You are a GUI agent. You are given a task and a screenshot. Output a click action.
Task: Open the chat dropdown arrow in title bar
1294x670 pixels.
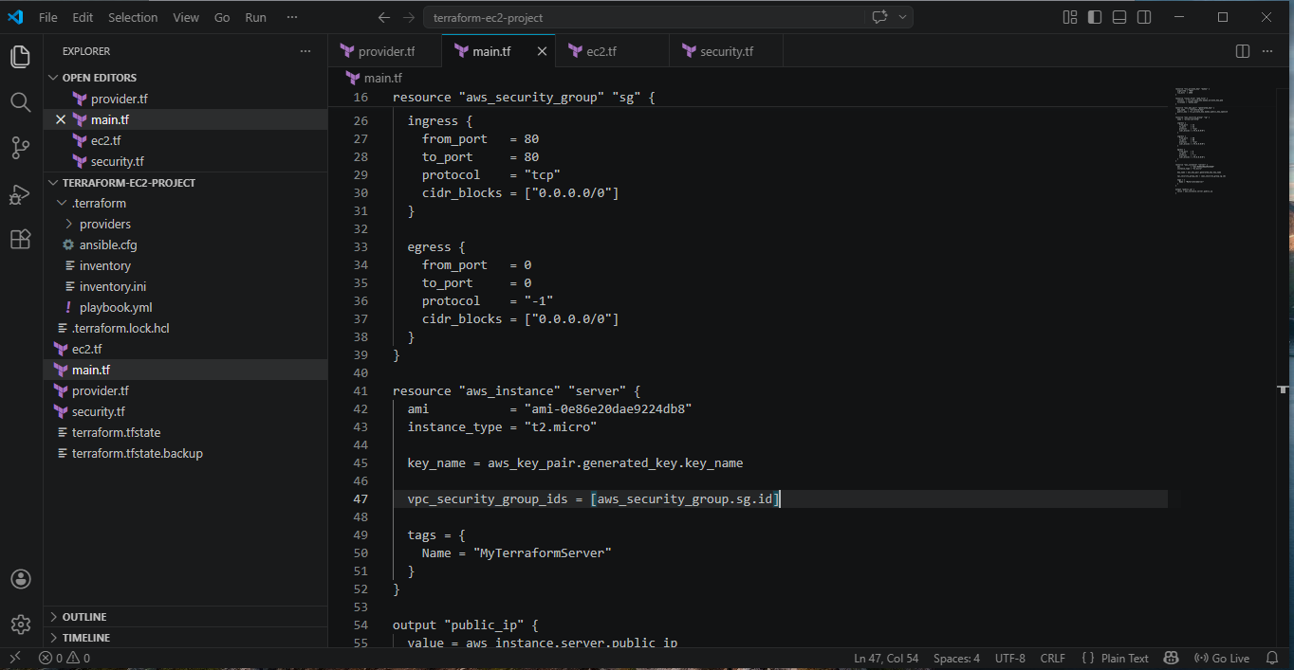[902, 17]
